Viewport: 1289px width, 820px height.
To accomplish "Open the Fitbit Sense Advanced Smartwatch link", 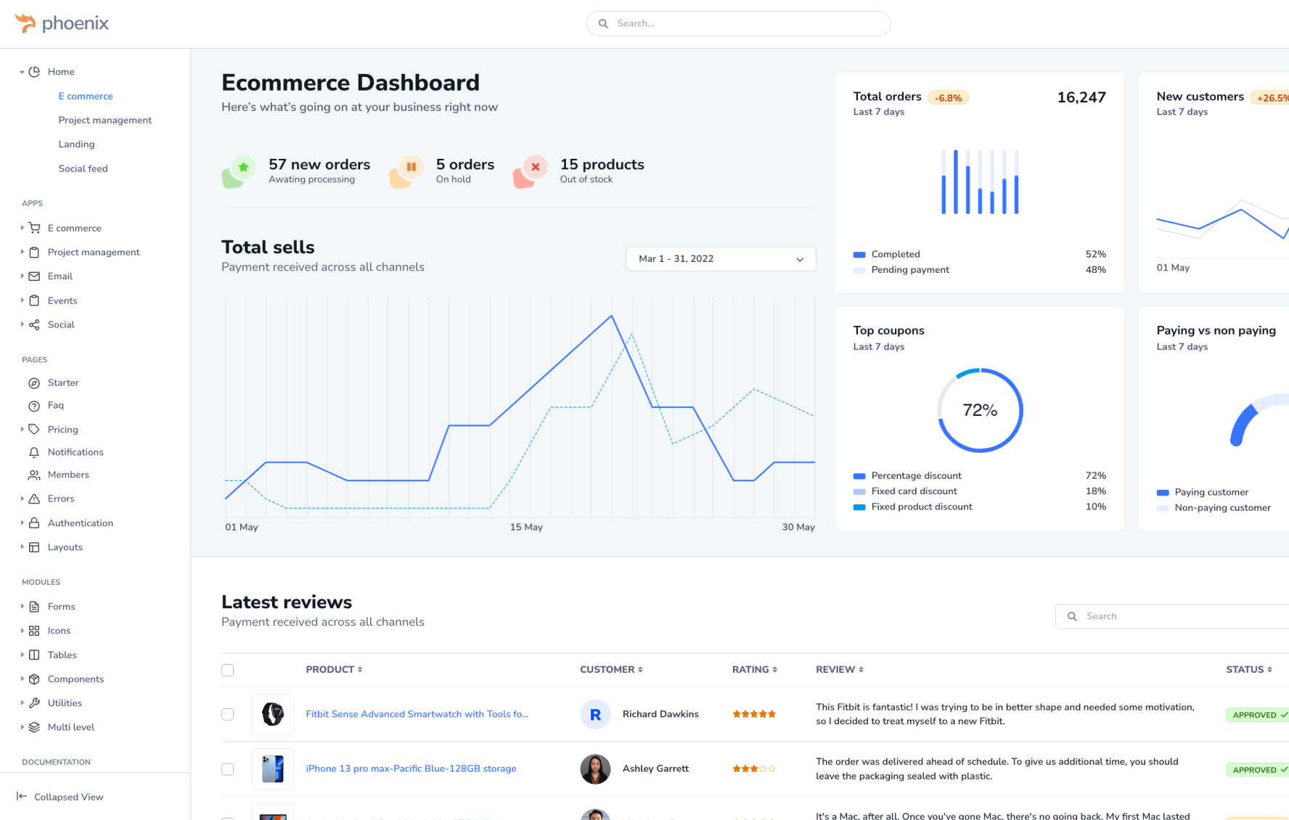I will 417,714.
